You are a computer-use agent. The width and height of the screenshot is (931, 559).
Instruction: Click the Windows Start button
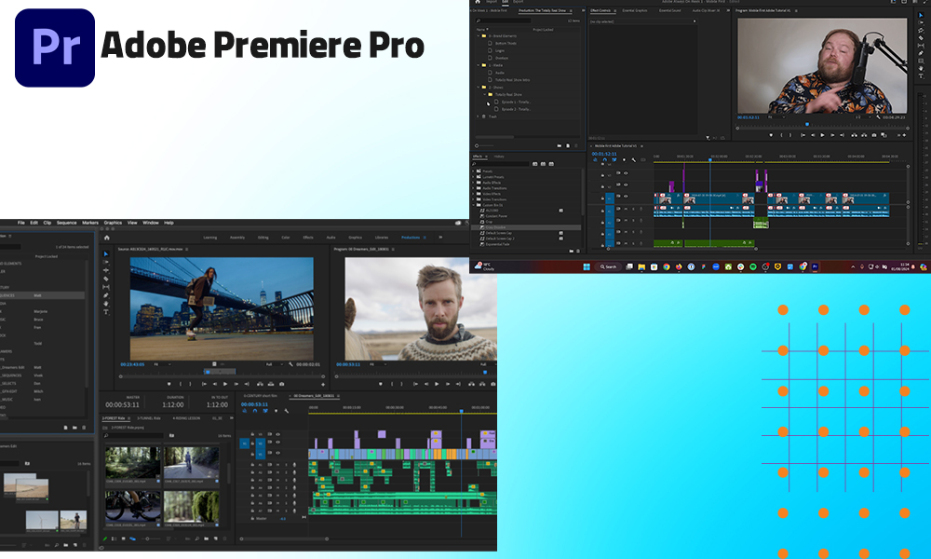[587, 267]
